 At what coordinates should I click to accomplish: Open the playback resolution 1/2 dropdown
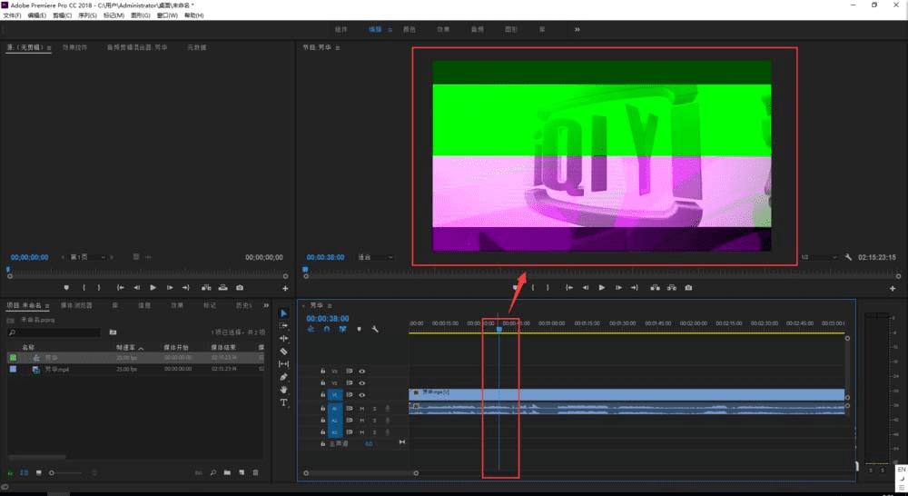point(817,257)
